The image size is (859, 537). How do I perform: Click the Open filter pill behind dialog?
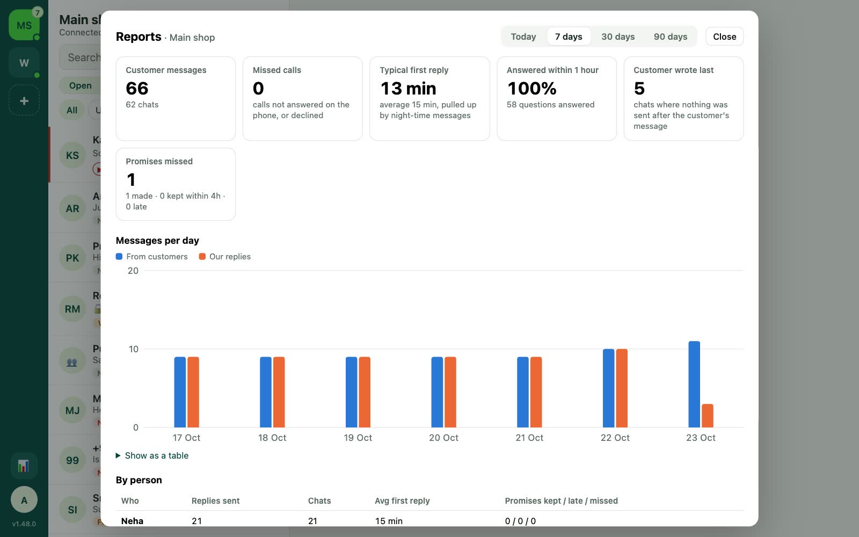click(x=80, y=85)
